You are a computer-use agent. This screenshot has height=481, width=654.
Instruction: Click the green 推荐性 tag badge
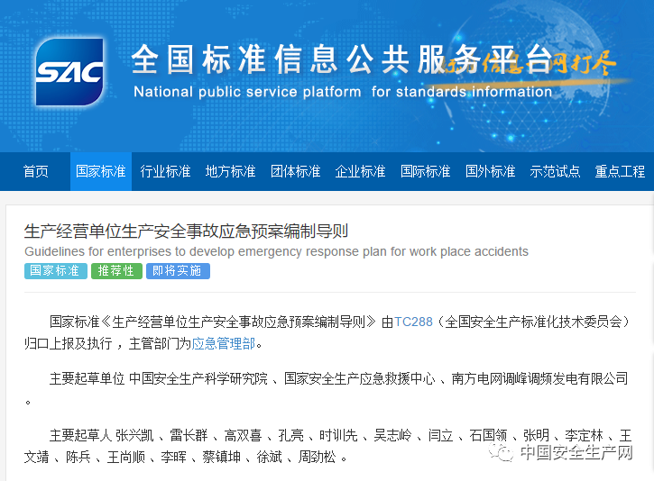click(x=116, y=271)
